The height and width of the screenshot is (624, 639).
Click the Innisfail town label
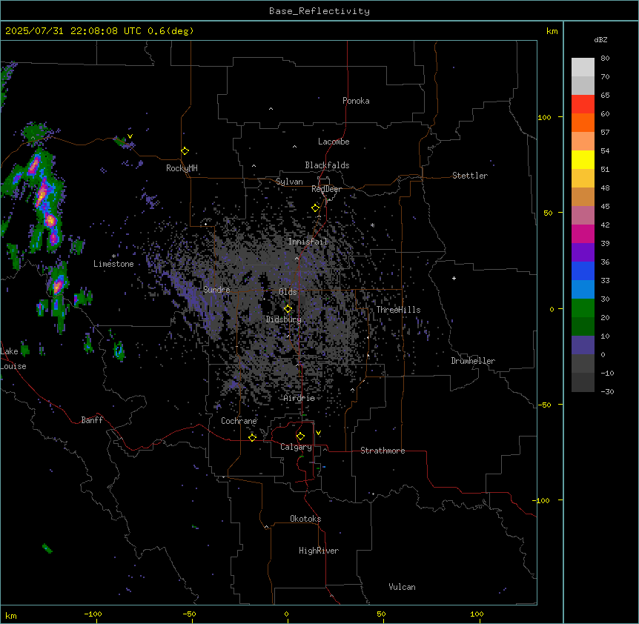click(308, 242)
